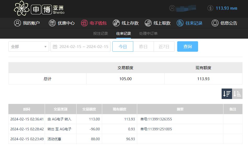Expand the 全部 category dropdown
This screenshot has height=146, width=248.
click(x=29, y=46)
